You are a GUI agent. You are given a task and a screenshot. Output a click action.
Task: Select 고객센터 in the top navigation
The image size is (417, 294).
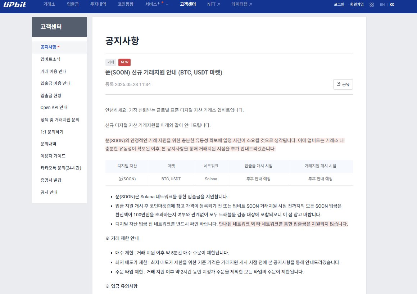click(188, 4)
